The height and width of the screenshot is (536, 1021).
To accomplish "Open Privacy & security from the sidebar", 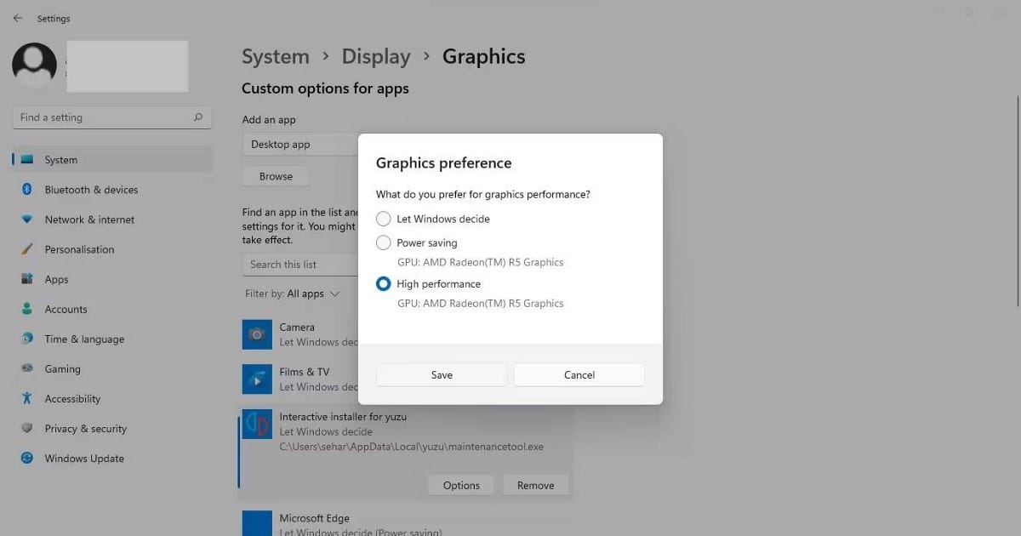I will click(x=28, y=428).
